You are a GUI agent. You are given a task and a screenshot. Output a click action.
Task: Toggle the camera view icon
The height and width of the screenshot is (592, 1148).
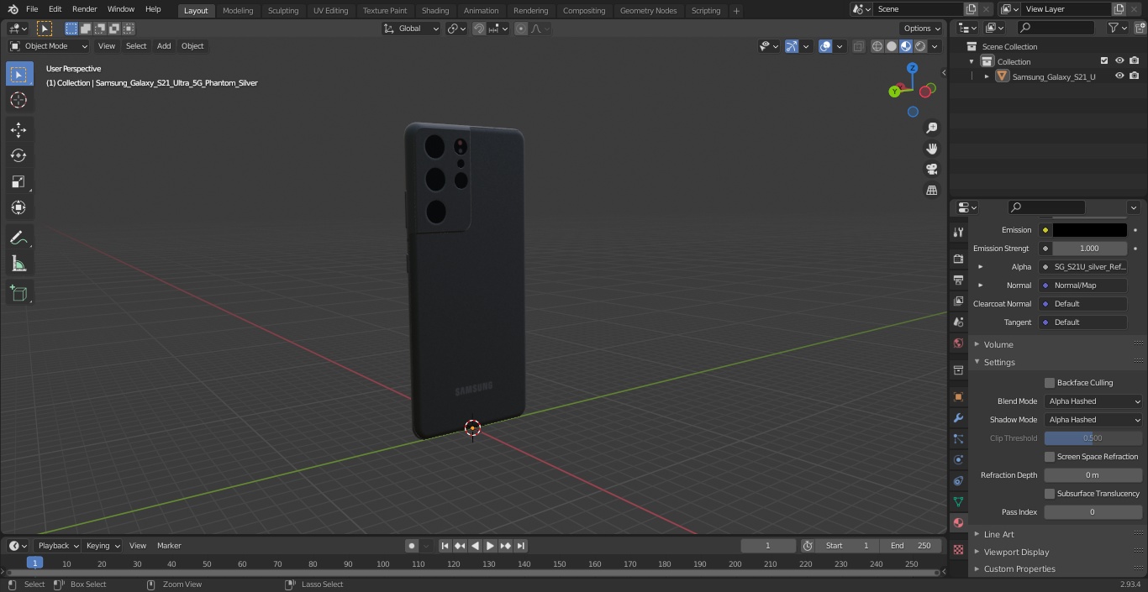point(931,170)
